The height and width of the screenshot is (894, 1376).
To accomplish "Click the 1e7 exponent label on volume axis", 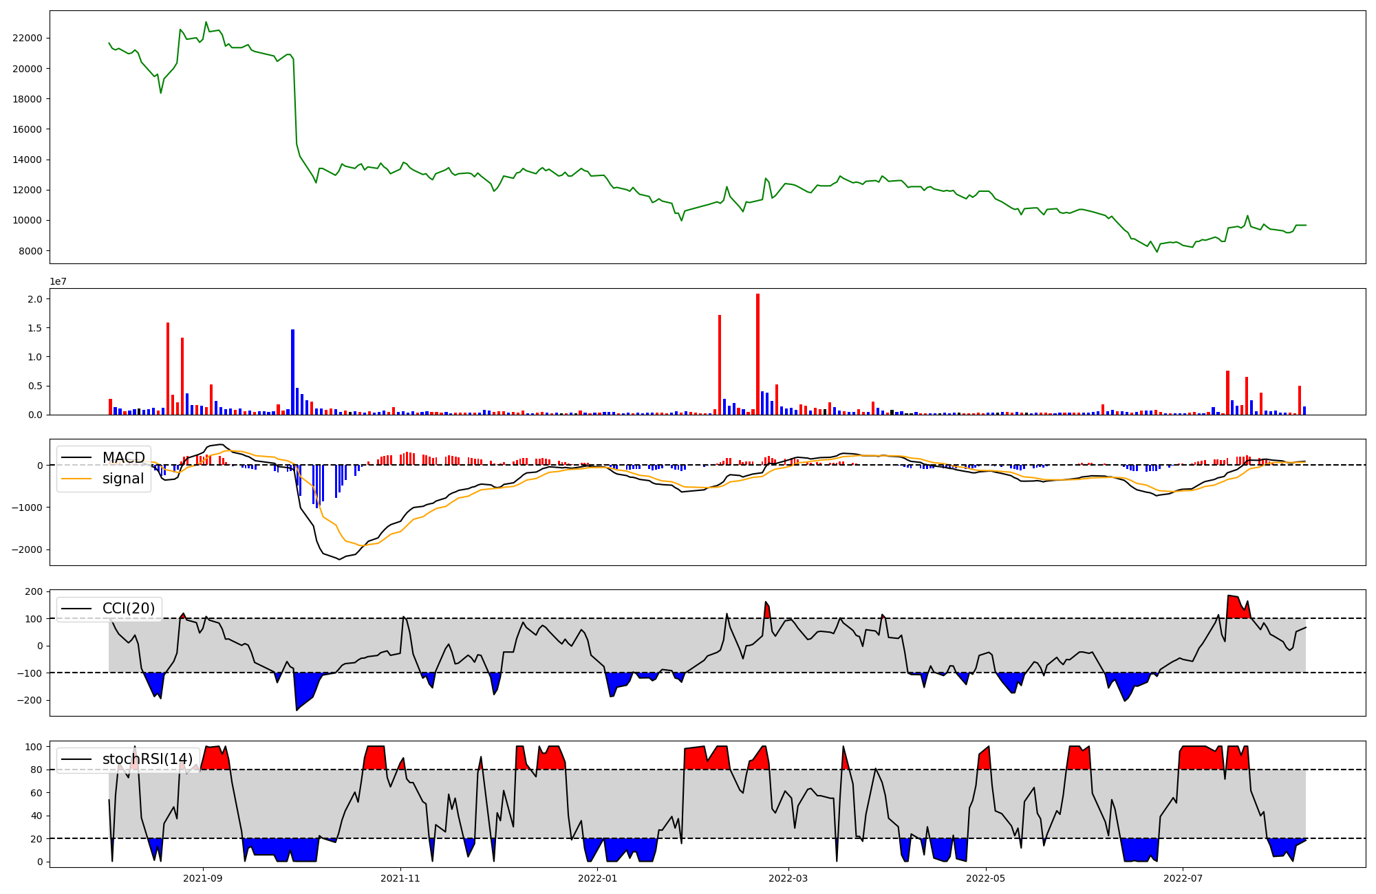I will [58, 282].
